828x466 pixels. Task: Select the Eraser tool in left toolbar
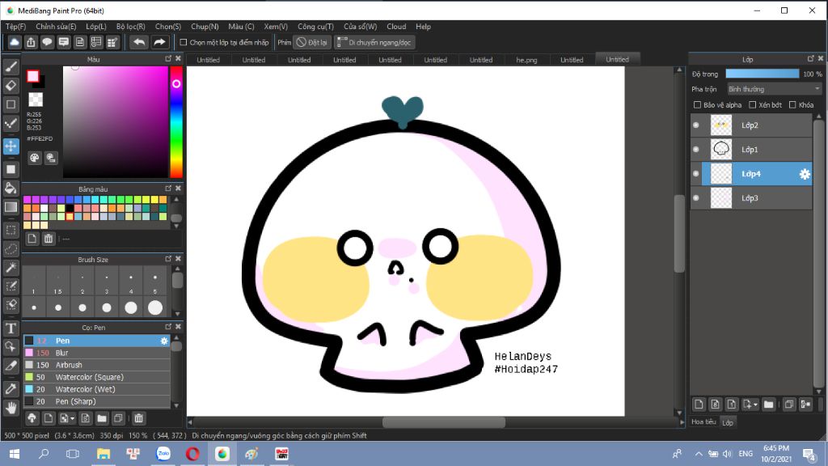pyautogui.click(x=11, y=85)
